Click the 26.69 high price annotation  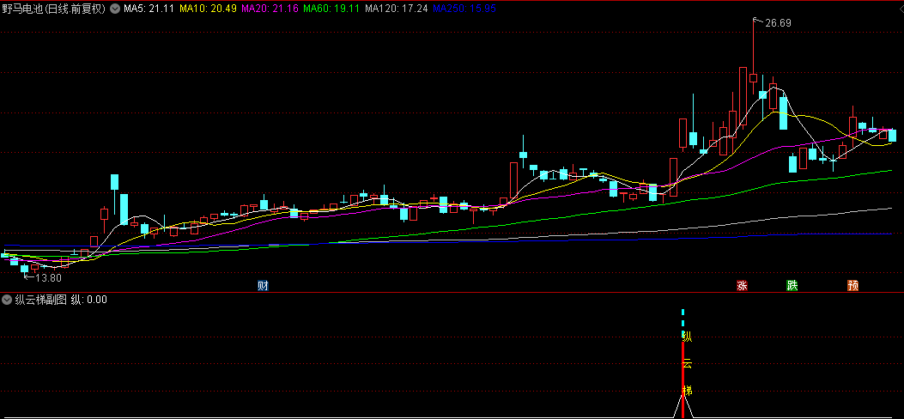778,23
